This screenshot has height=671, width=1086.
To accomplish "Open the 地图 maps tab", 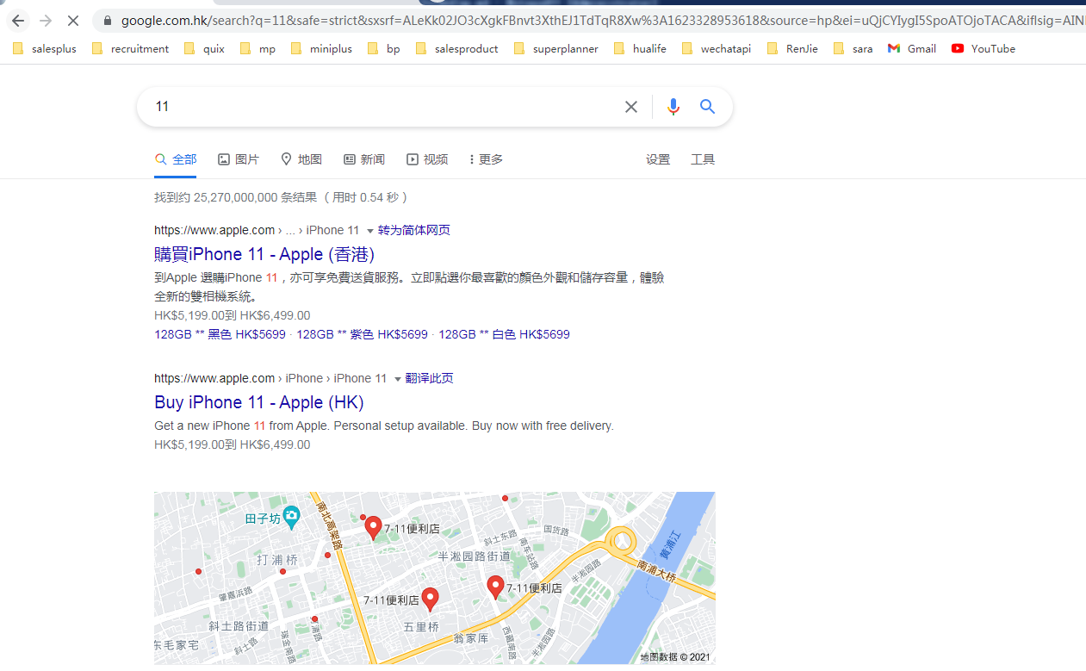I will (x=301, y=159).
